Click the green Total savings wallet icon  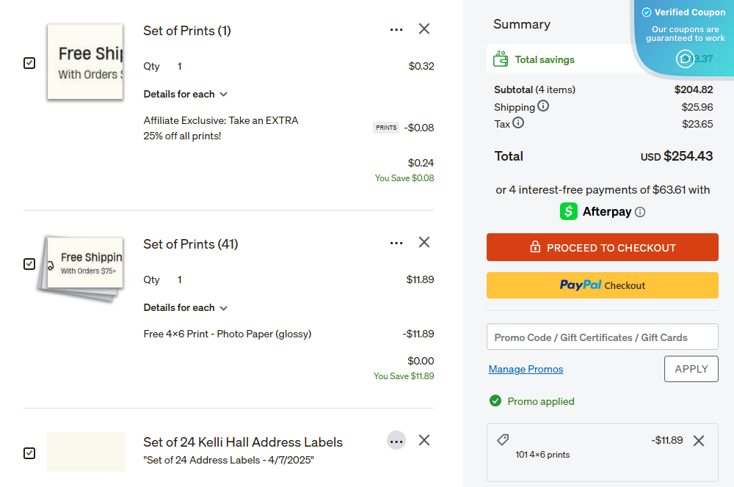coord(501,58)
